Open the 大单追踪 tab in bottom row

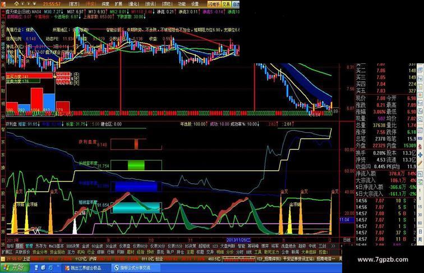click(x=308, y=252)
